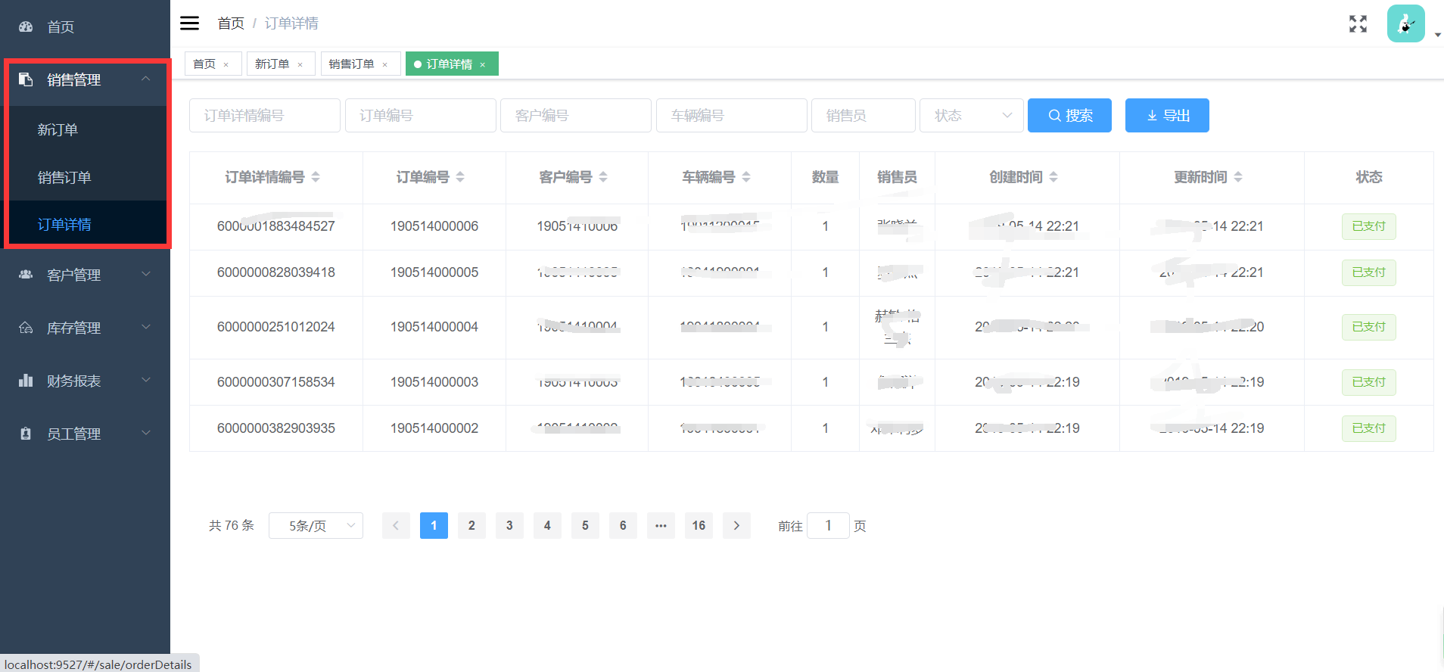The width and height of the screenshot is (1444, 672).
Task: Focus the 客户编号 search field
Action: (576, 115)
